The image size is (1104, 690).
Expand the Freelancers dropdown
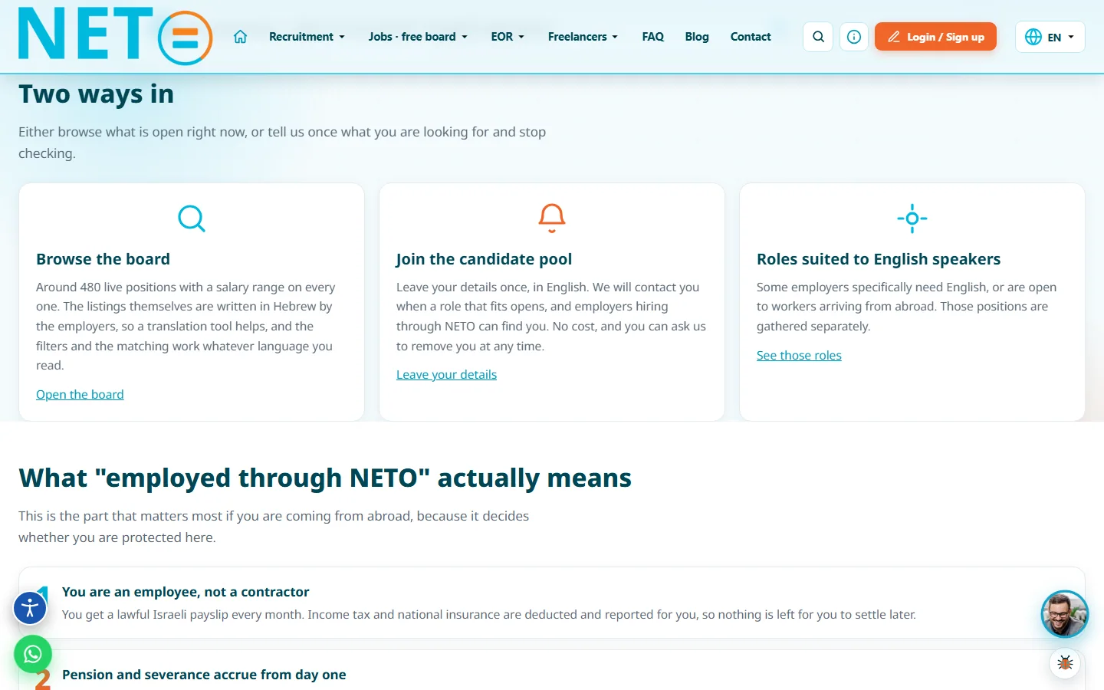click(x=583, y=37)
